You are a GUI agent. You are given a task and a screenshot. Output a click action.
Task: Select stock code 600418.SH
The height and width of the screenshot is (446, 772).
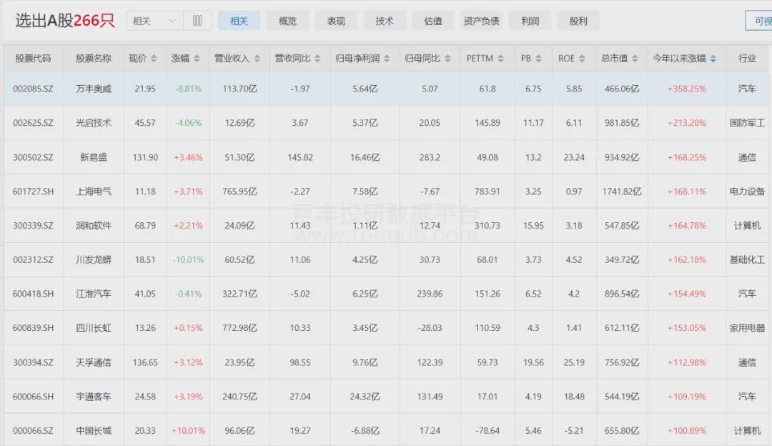(33, 293)
